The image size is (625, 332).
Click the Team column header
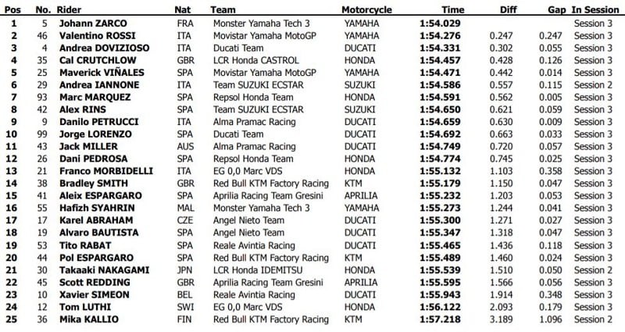(x=223, y=10)
